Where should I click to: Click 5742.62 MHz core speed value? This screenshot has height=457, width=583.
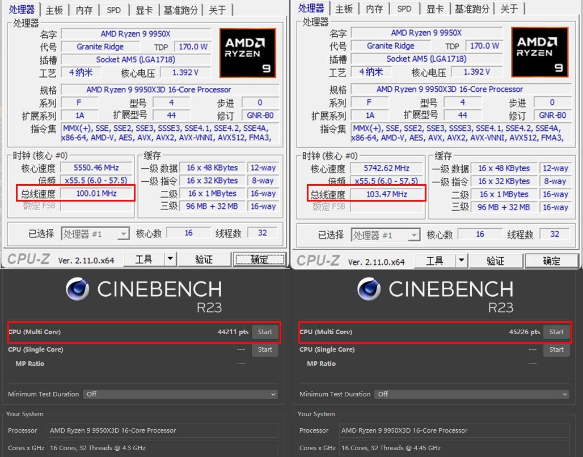click(x=387, y=168)
